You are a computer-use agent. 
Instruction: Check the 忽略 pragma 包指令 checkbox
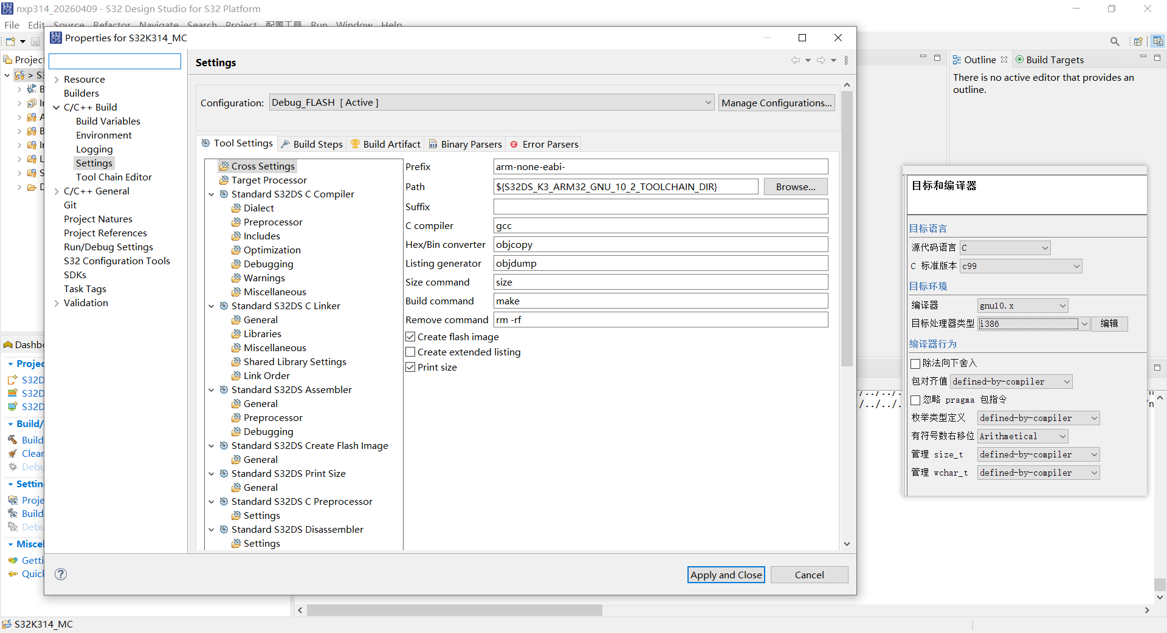(x=915, y=400)
